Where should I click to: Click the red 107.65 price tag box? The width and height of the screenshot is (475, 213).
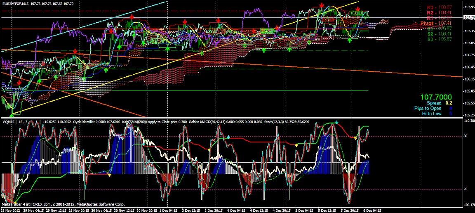pyautogui.click(x=328, y=19)
